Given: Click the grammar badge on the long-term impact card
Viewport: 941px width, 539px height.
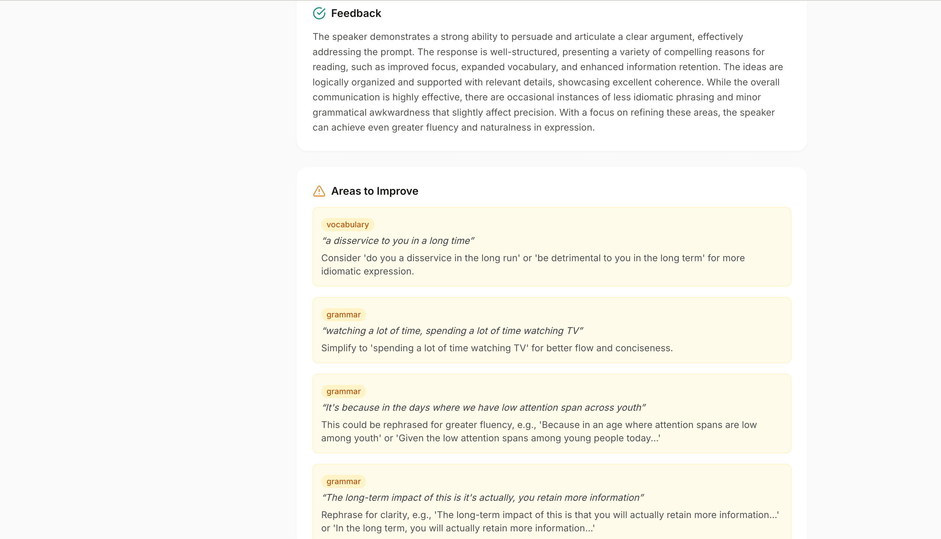Looking at the screenshot, I should point(343,481).
